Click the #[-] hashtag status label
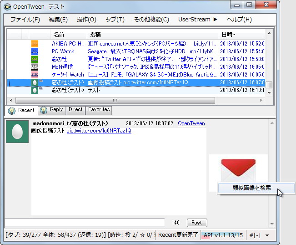Viewport: 296px width, 245px height. tap(255, 235)
